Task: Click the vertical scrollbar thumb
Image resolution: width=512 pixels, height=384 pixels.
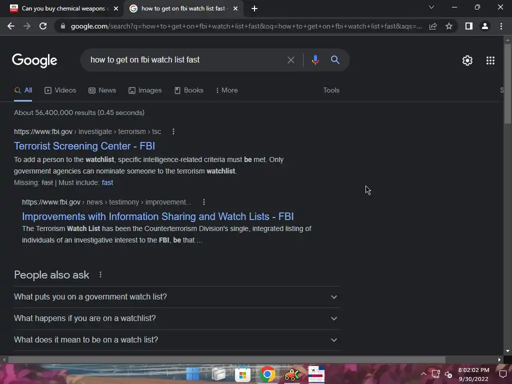Action: click(x=507, y=83)
